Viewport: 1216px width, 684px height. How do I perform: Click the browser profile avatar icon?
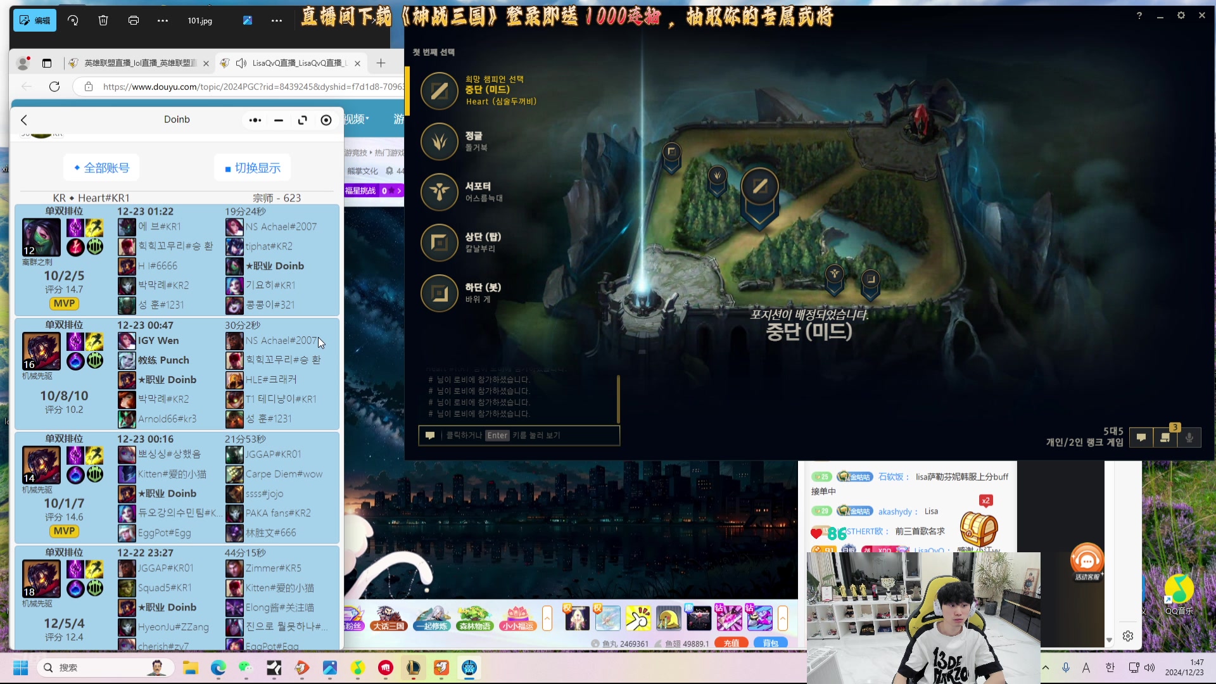point(23,63)
